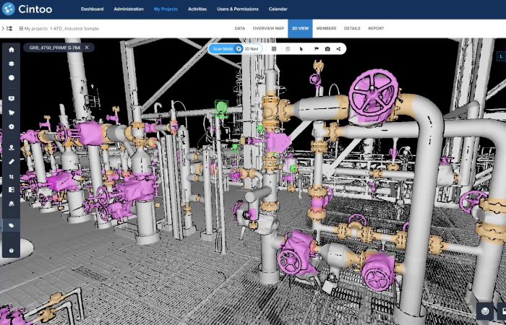Screen dimensions: 506x325
Task: Select the crop tool in the sidebar
Action: coord(11,175)
